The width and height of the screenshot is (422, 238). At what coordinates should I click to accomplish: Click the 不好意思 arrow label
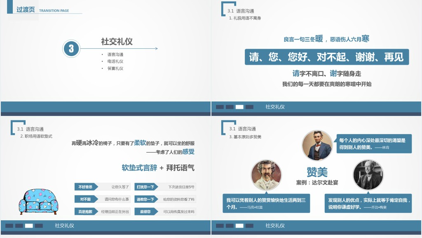click(x=86, y=187)
